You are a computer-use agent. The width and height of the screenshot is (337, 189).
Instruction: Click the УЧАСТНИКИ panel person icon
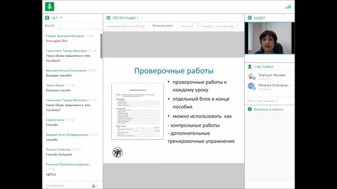250,67
